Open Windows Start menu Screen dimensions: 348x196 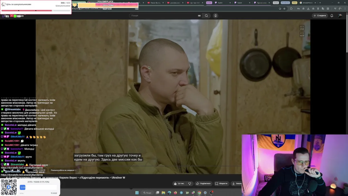coord(137,193)
